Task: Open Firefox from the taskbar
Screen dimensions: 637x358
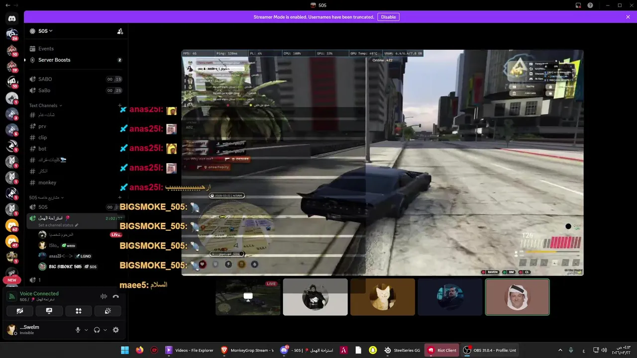Action: coord(140,350)
